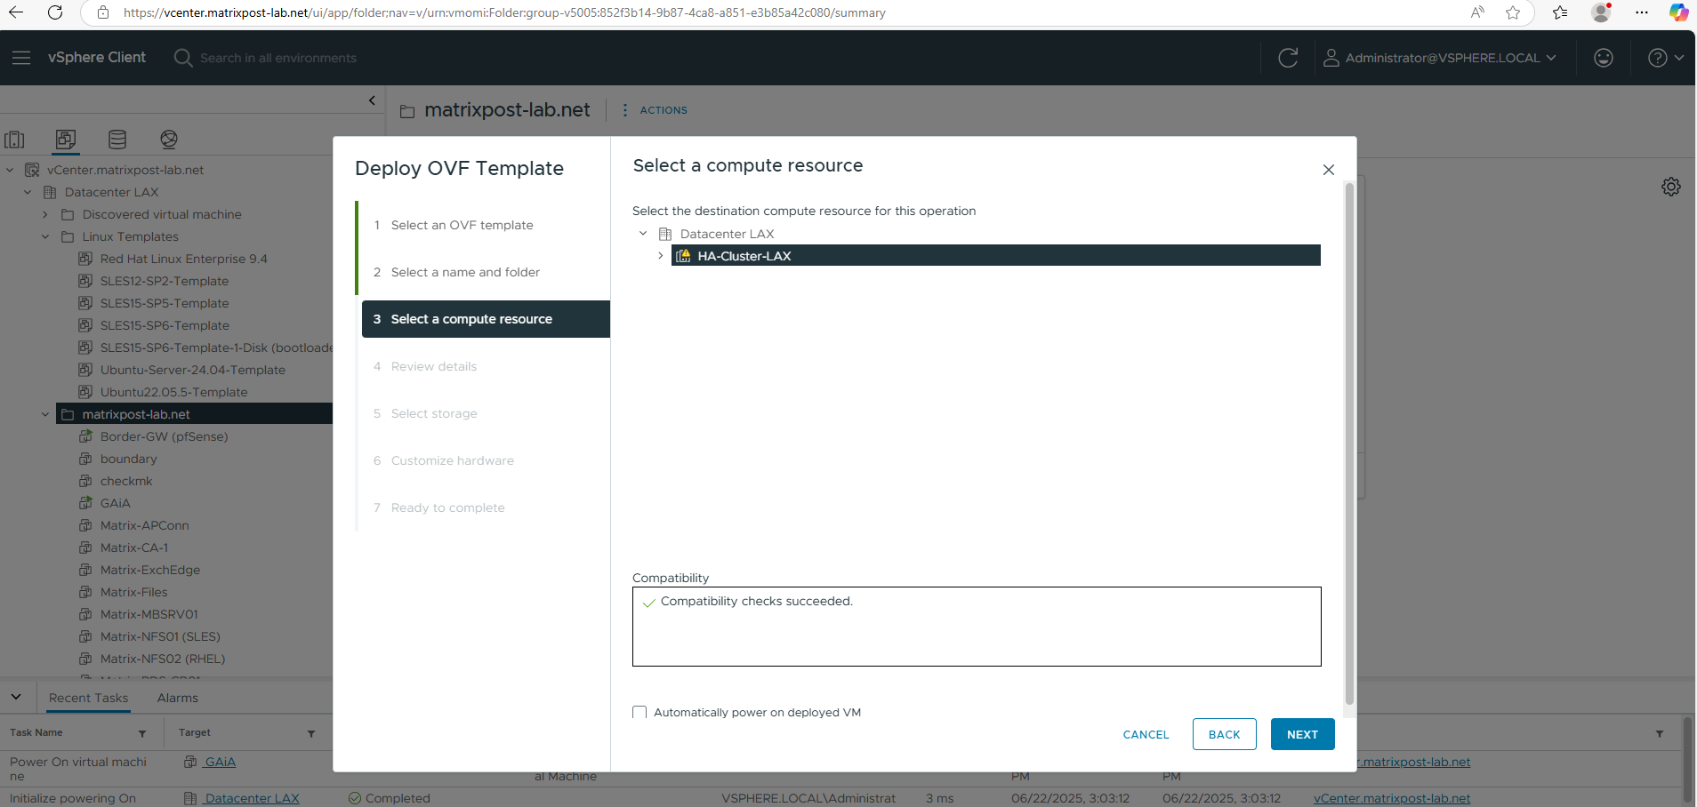This screenshot has height=807, width=1697.
Task: Open browser read aloud icon
Action: [1477, 12]
